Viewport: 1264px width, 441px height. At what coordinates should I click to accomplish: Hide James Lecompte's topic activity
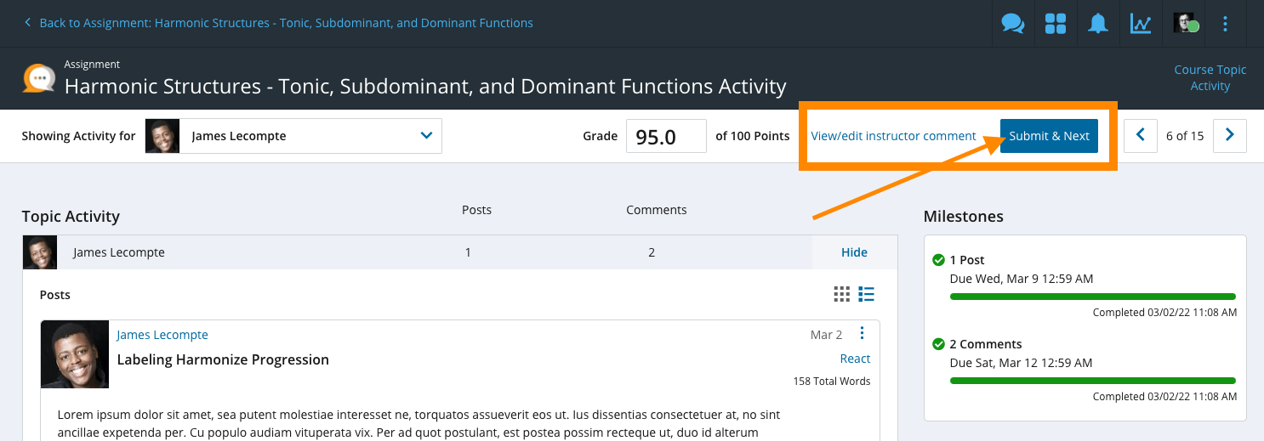tap(854, 252)
